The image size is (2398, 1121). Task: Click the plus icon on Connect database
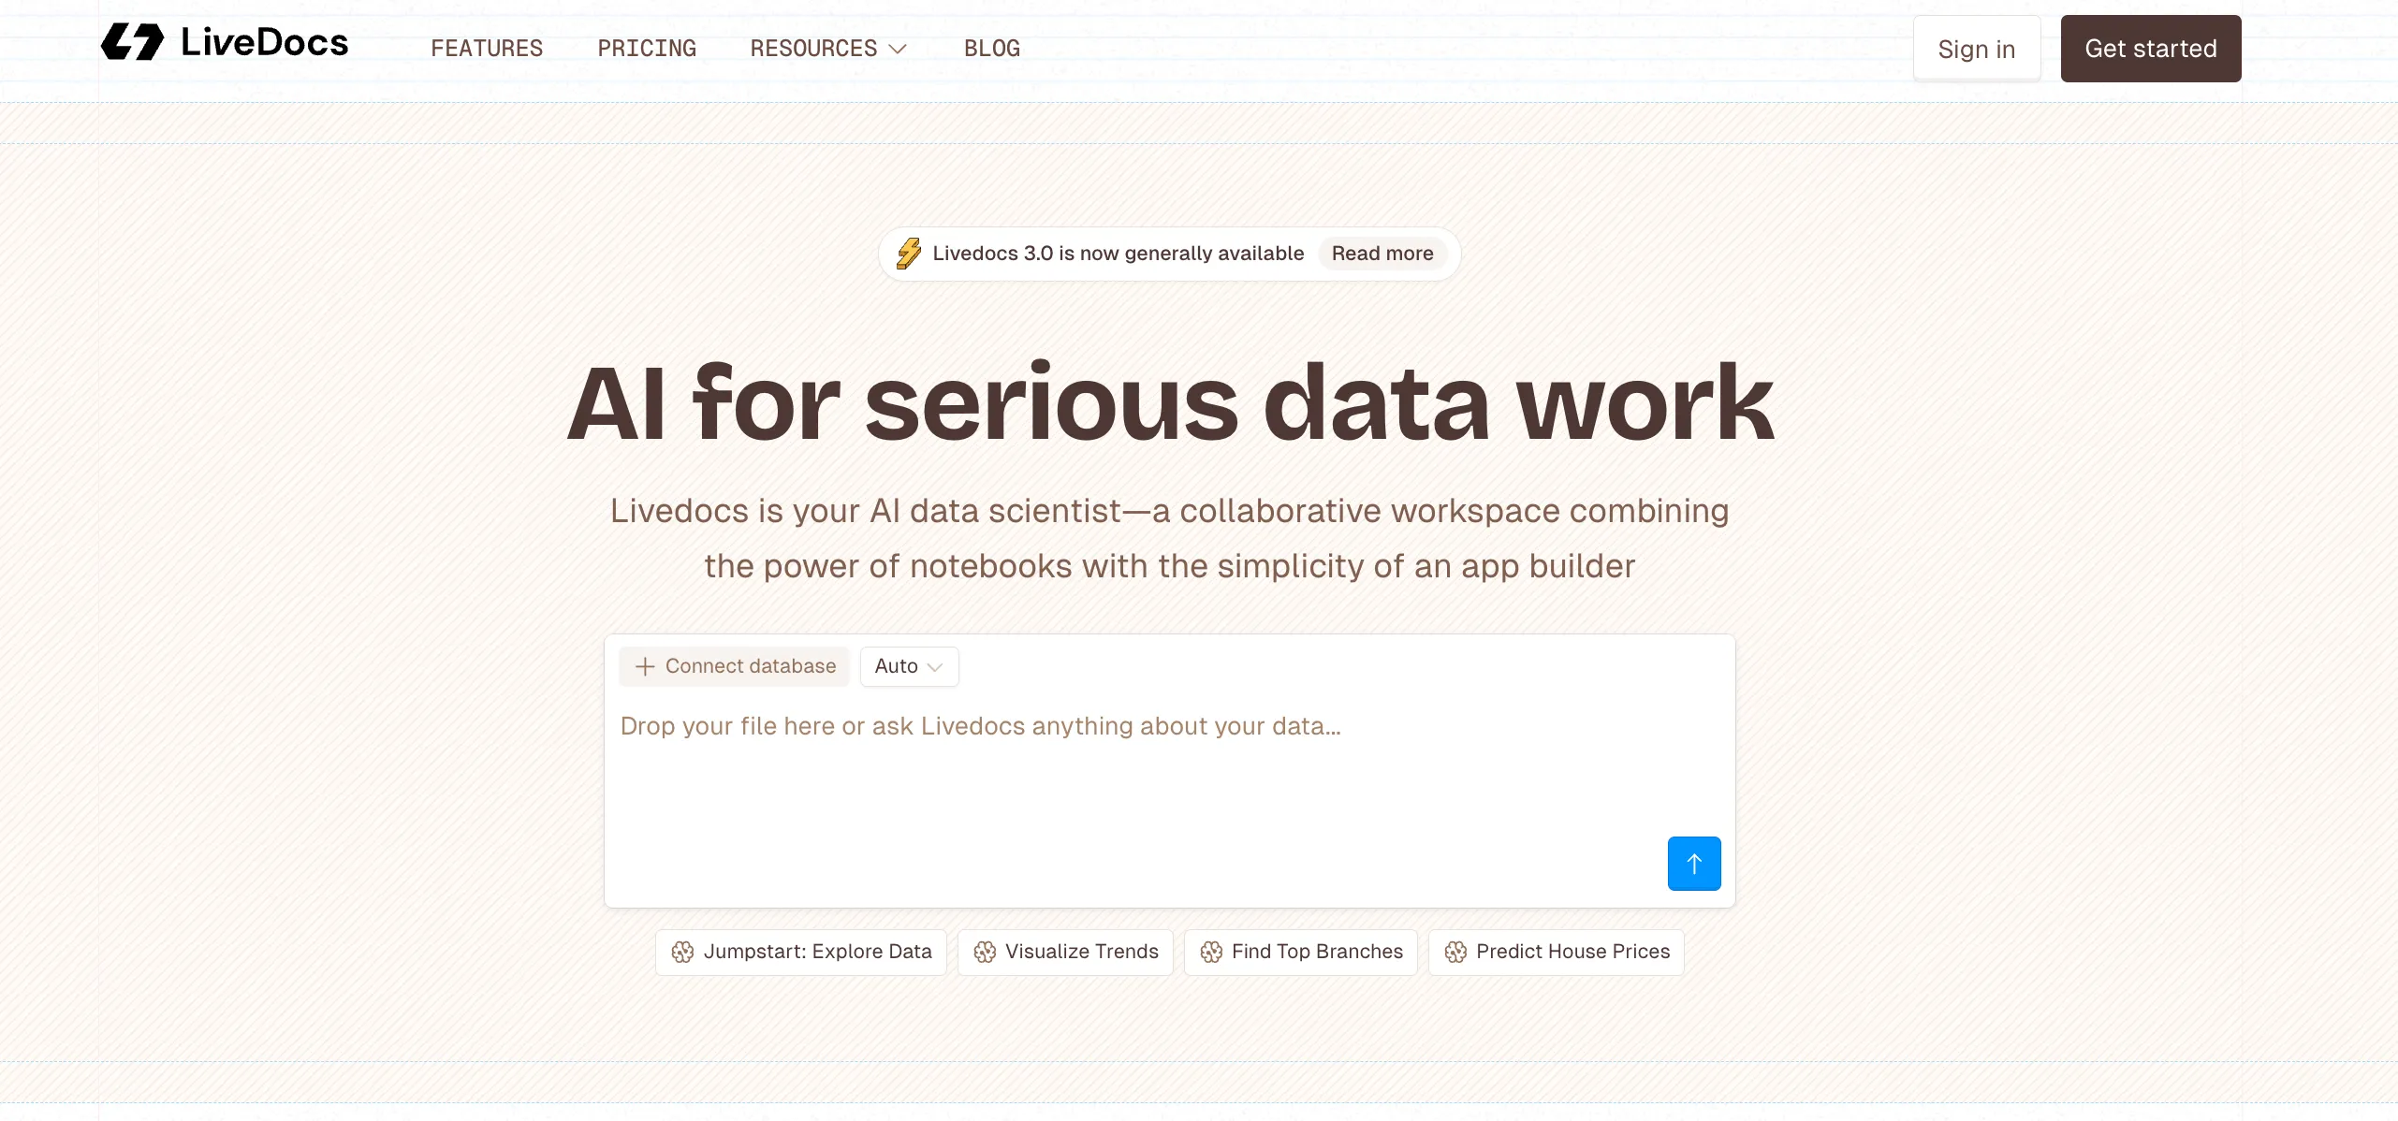click(644, 666)
